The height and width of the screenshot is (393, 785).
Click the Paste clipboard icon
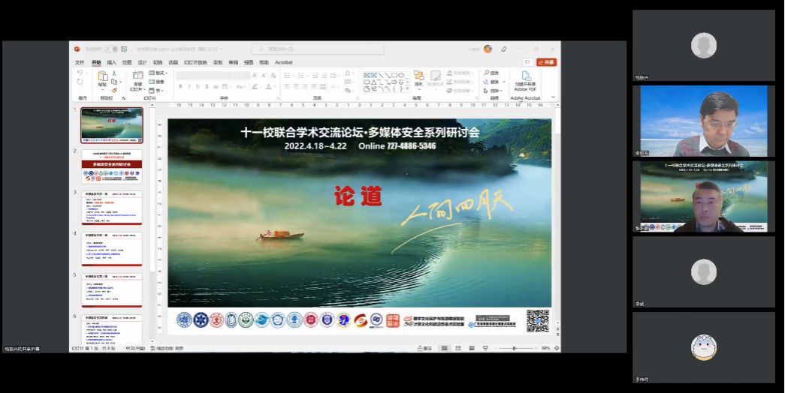(x=103, y=76)
